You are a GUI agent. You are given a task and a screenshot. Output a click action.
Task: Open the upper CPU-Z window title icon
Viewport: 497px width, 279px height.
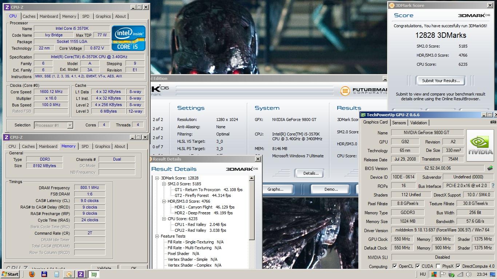(7, 7)
